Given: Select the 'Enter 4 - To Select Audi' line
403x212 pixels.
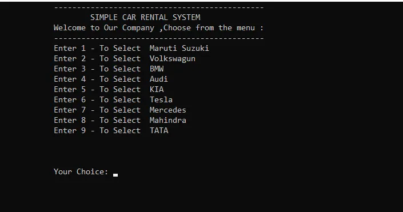Looking at the screenshot, I should click(x=111, y=79).
